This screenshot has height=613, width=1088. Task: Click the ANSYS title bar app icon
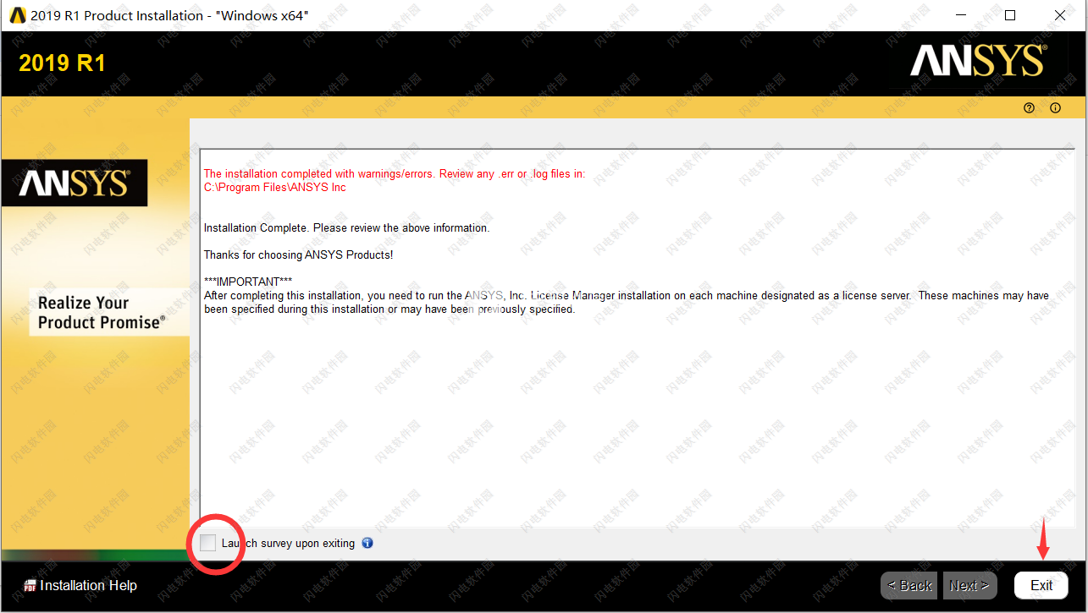pyautogui.click(x=18, y=15)
